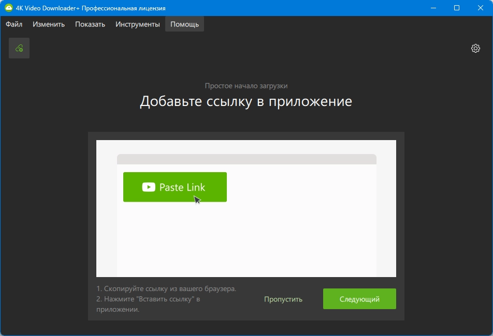Open the Изменить menu

click(x=49, y=24)
